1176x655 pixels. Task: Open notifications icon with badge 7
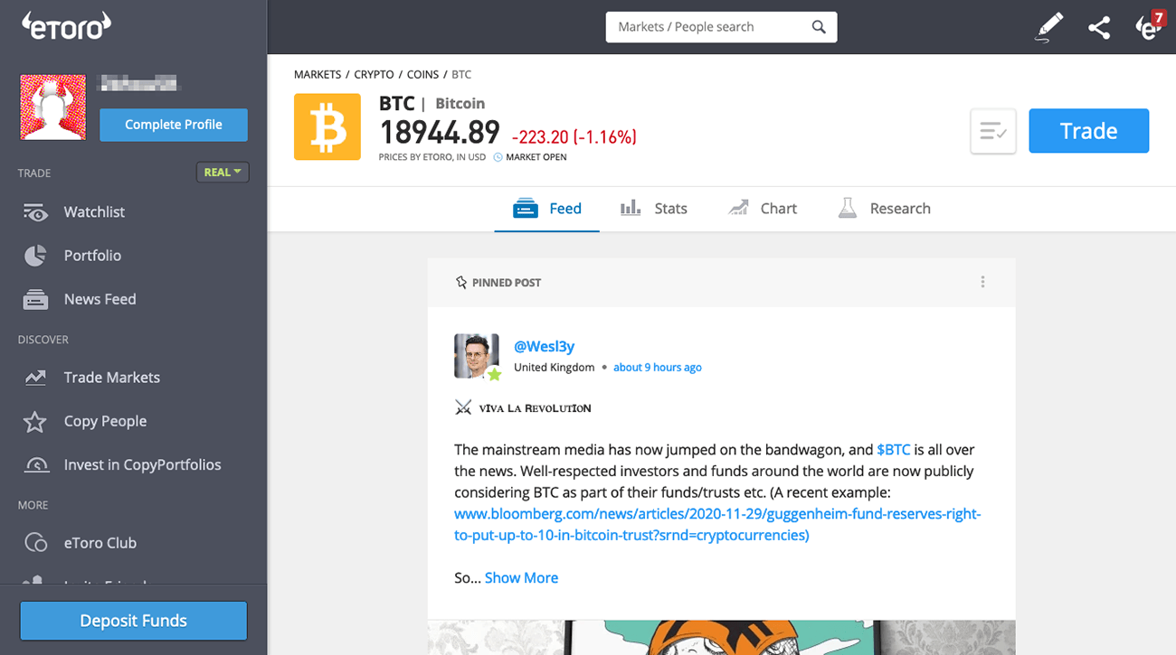click(1149, 26)
